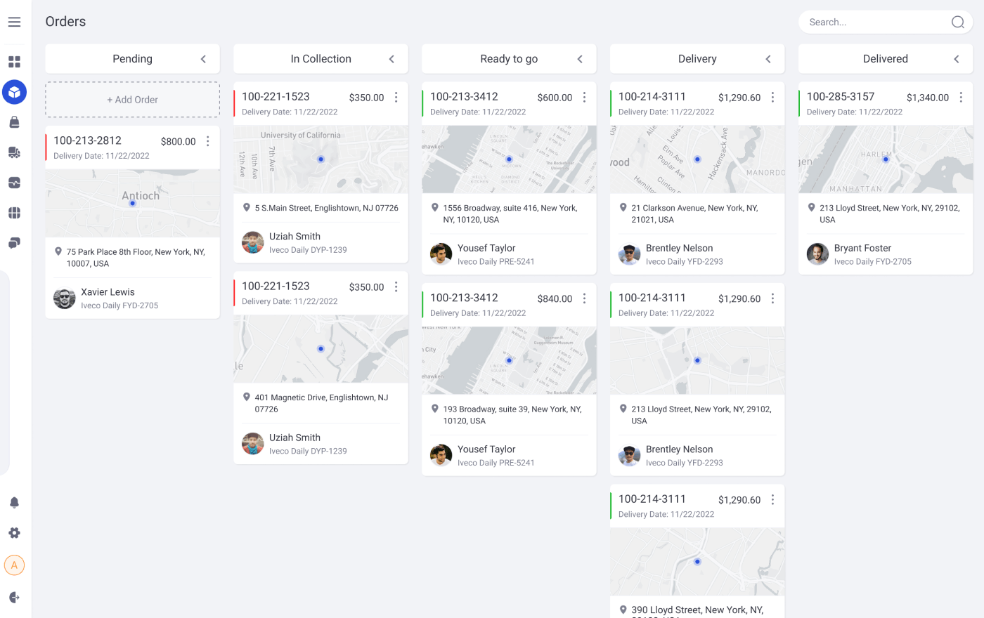This screenshot has width=984, height=618.
Task: Open the settings gear icon
Action: click(x=14, y=533)
